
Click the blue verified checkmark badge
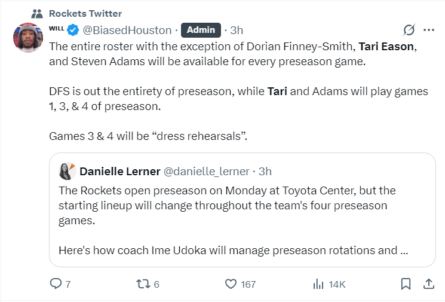[73, 30]
